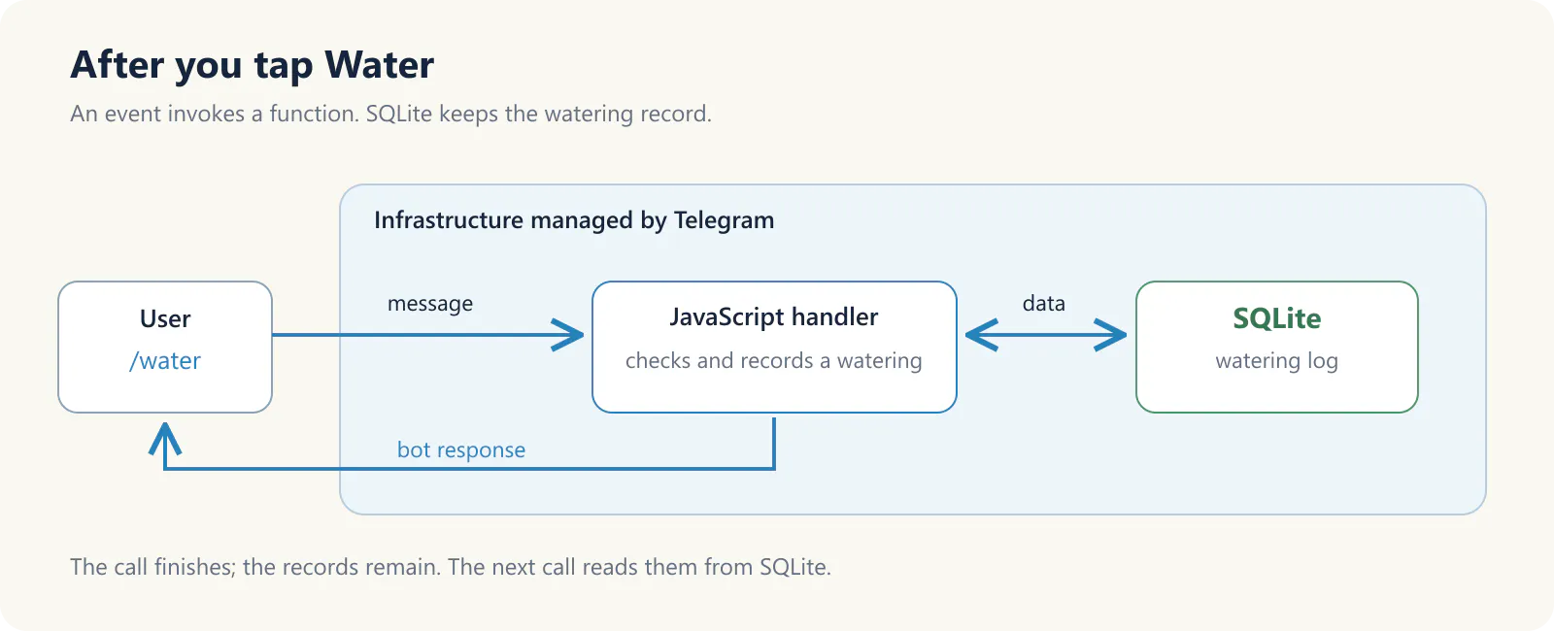Image resolution: width=1554 pixels, height=631 pixels.
Task: Click the footer note about records remaining
Action: 451,567
